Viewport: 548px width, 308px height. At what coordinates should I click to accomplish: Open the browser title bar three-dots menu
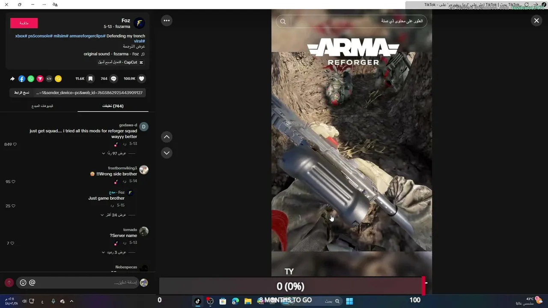[x=44, y=4]
